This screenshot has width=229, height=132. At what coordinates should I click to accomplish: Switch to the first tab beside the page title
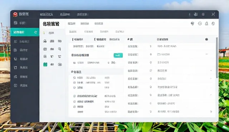click(x=72, y=24)
